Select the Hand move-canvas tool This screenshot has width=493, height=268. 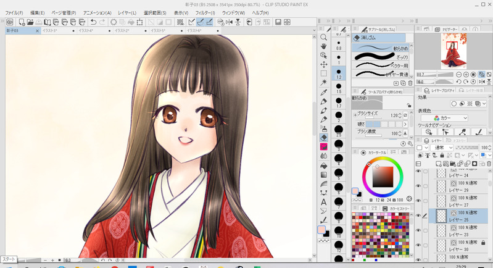(323, 46)
